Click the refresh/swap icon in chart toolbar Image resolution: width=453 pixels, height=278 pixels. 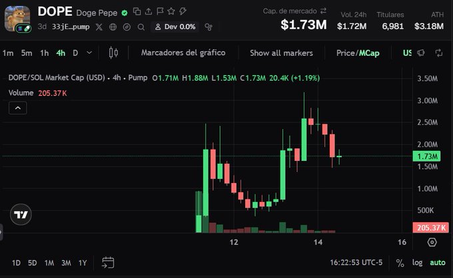[439, 53]
